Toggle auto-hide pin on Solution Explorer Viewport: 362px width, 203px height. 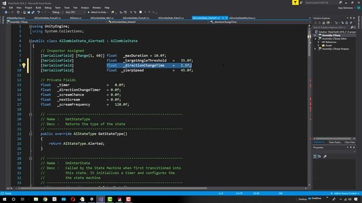click(x=351, y=18)
